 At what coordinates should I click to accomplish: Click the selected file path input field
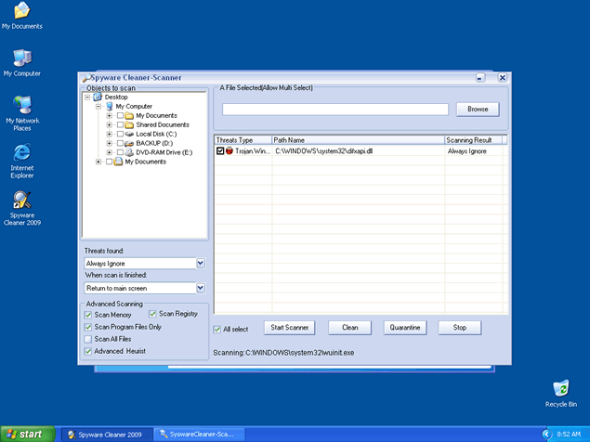(334, 110)
